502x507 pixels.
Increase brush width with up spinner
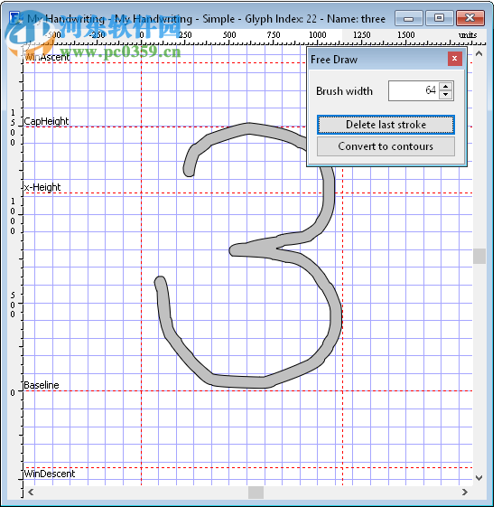(x=446, y=87)
